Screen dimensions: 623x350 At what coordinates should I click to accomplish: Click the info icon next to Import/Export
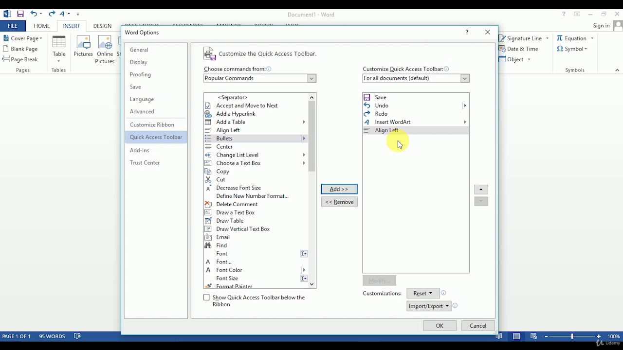pyautogui.click(x=455, y=306)
